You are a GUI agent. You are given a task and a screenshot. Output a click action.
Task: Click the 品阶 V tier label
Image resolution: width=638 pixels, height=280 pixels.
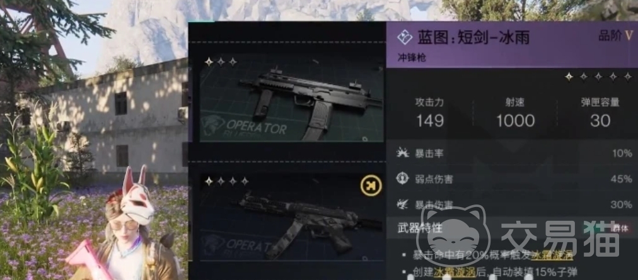pos(615,36)
